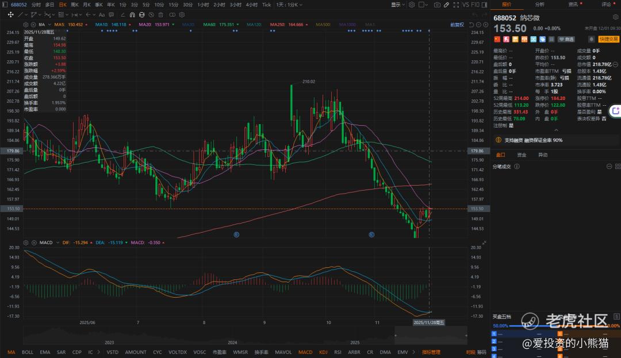This screenshot has width=621, height=358.
Task: Add 688052 to watchlist with 自选
Action: point(566,39)
